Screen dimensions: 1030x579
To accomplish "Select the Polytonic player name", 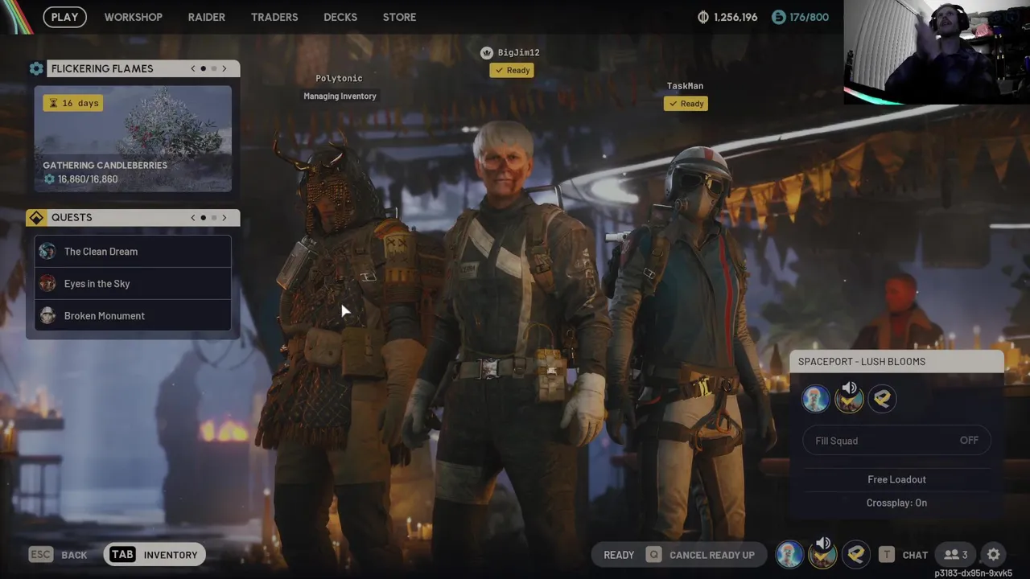I will [x=339, y=78].
